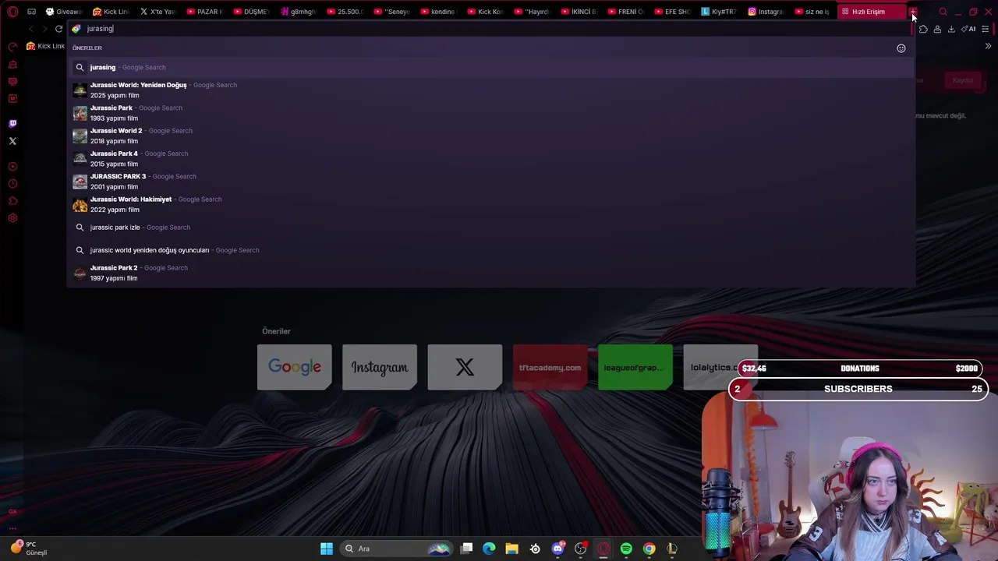
Task: Open the profile account icon
Action: pyautogui.click(x=937, y=29)
